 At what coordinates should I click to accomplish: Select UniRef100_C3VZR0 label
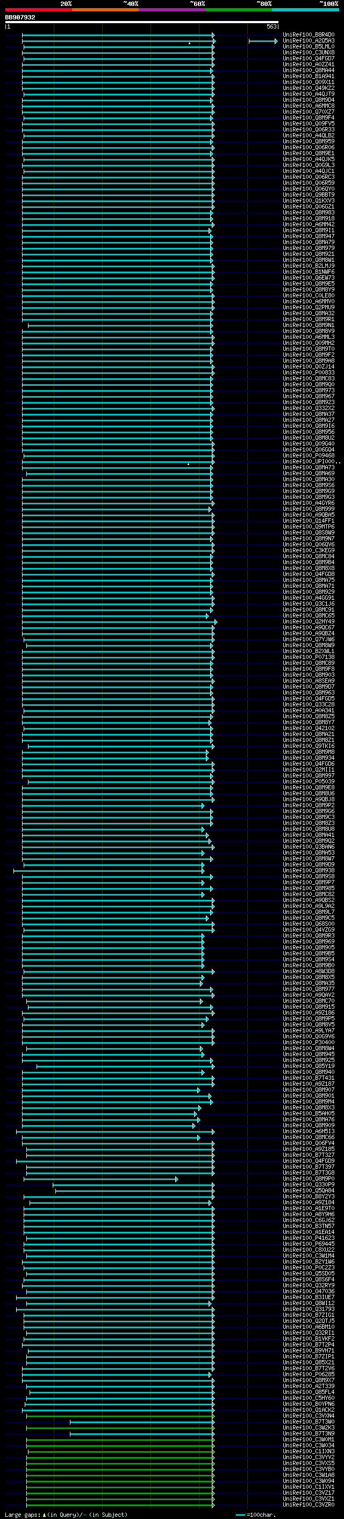309,1504
